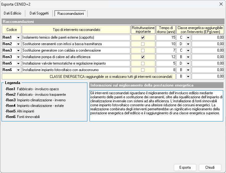Switch to the Dati Edificio tab
226x173 pixels.
coord(12,13)
